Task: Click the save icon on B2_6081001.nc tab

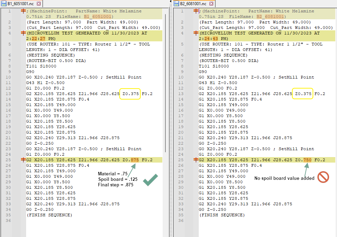Action: point(176,3)
